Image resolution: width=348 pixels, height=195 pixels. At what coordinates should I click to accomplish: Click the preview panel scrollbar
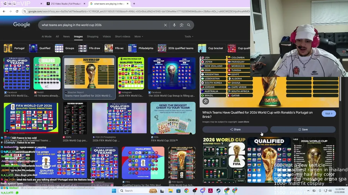340,89
